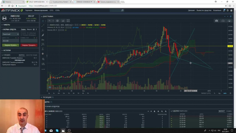Open the Депозит link

pos(191,10)
